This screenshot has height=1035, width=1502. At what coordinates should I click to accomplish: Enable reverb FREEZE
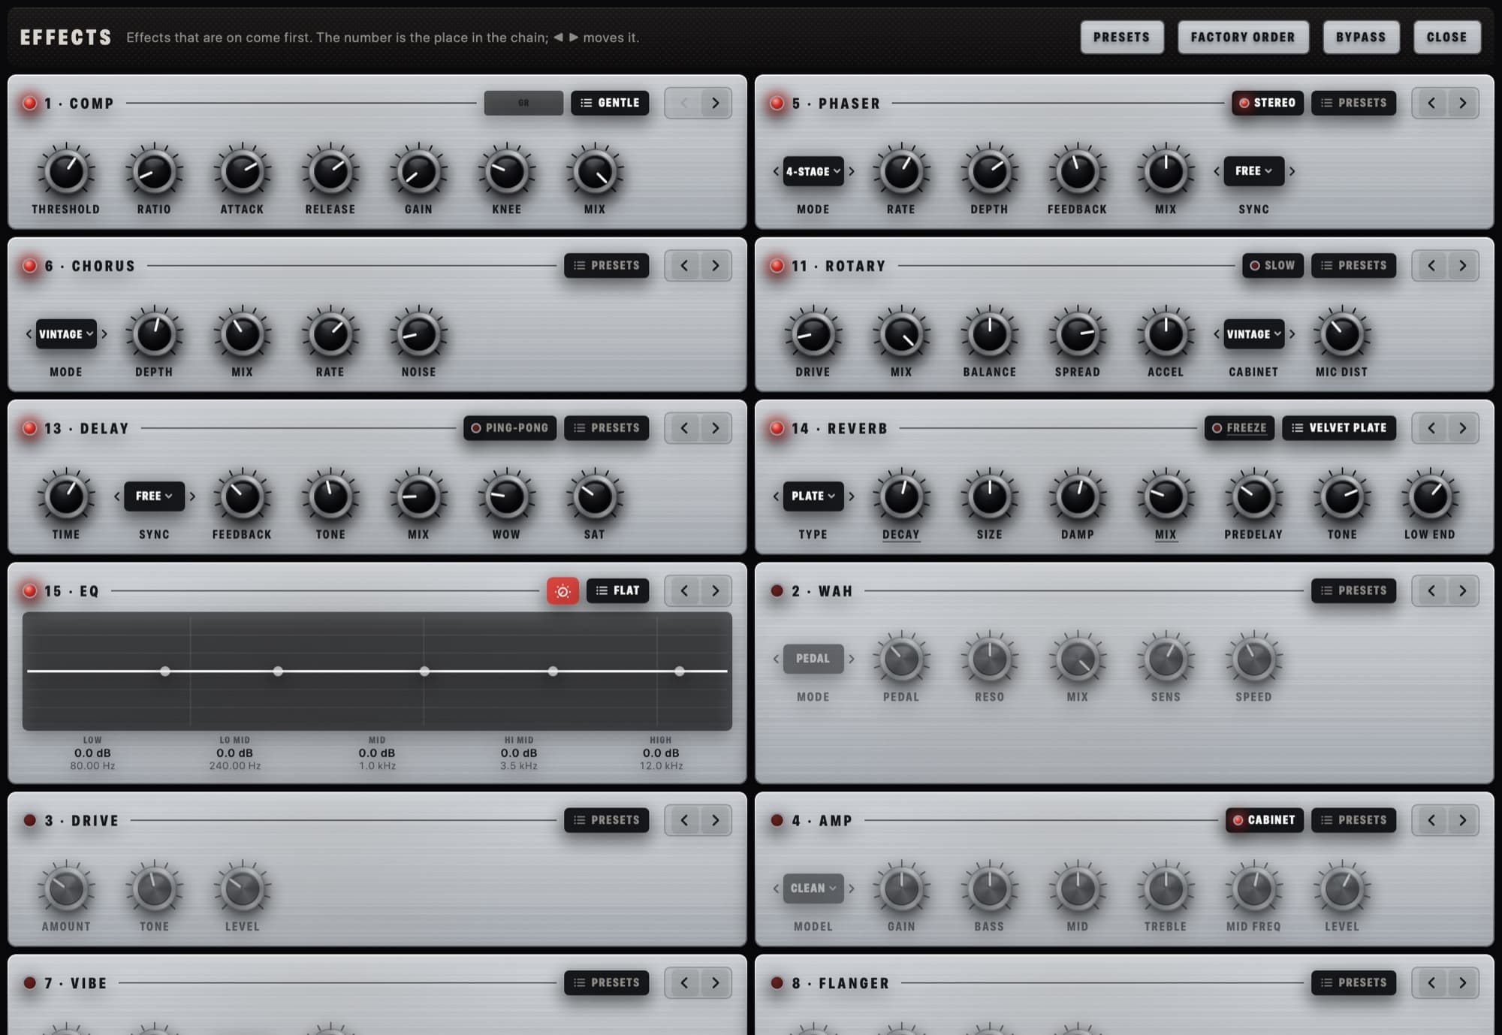(x=1239, y=428)
